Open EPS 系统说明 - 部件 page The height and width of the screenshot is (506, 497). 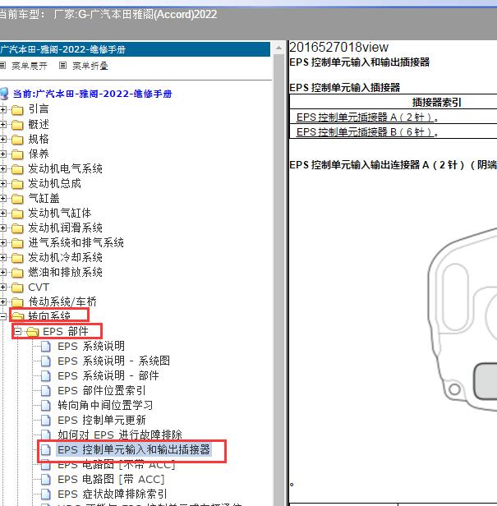click(x=108, y=376)
